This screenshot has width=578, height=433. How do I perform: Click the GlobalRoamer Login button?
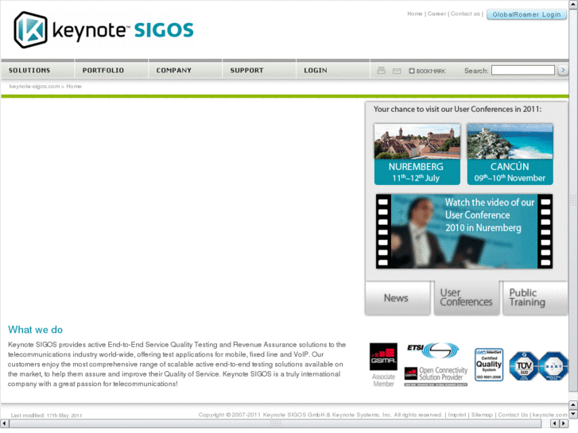[526, 14]
